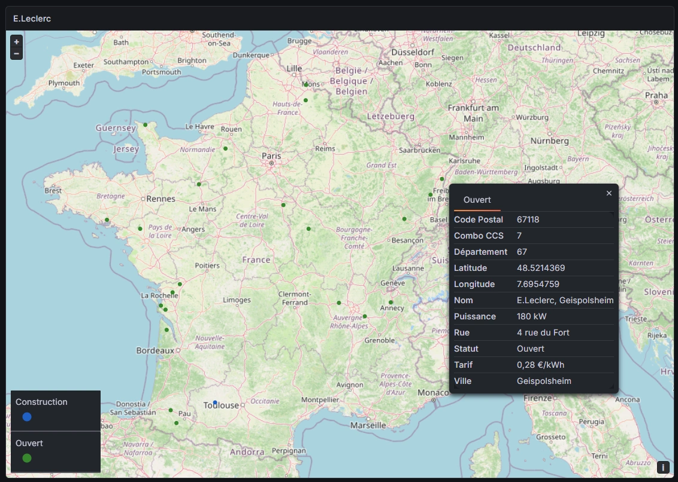The width and height of the screenshot is (678, 482).
Task: Click the Code Postal field label
Action: tap(478, 219)
